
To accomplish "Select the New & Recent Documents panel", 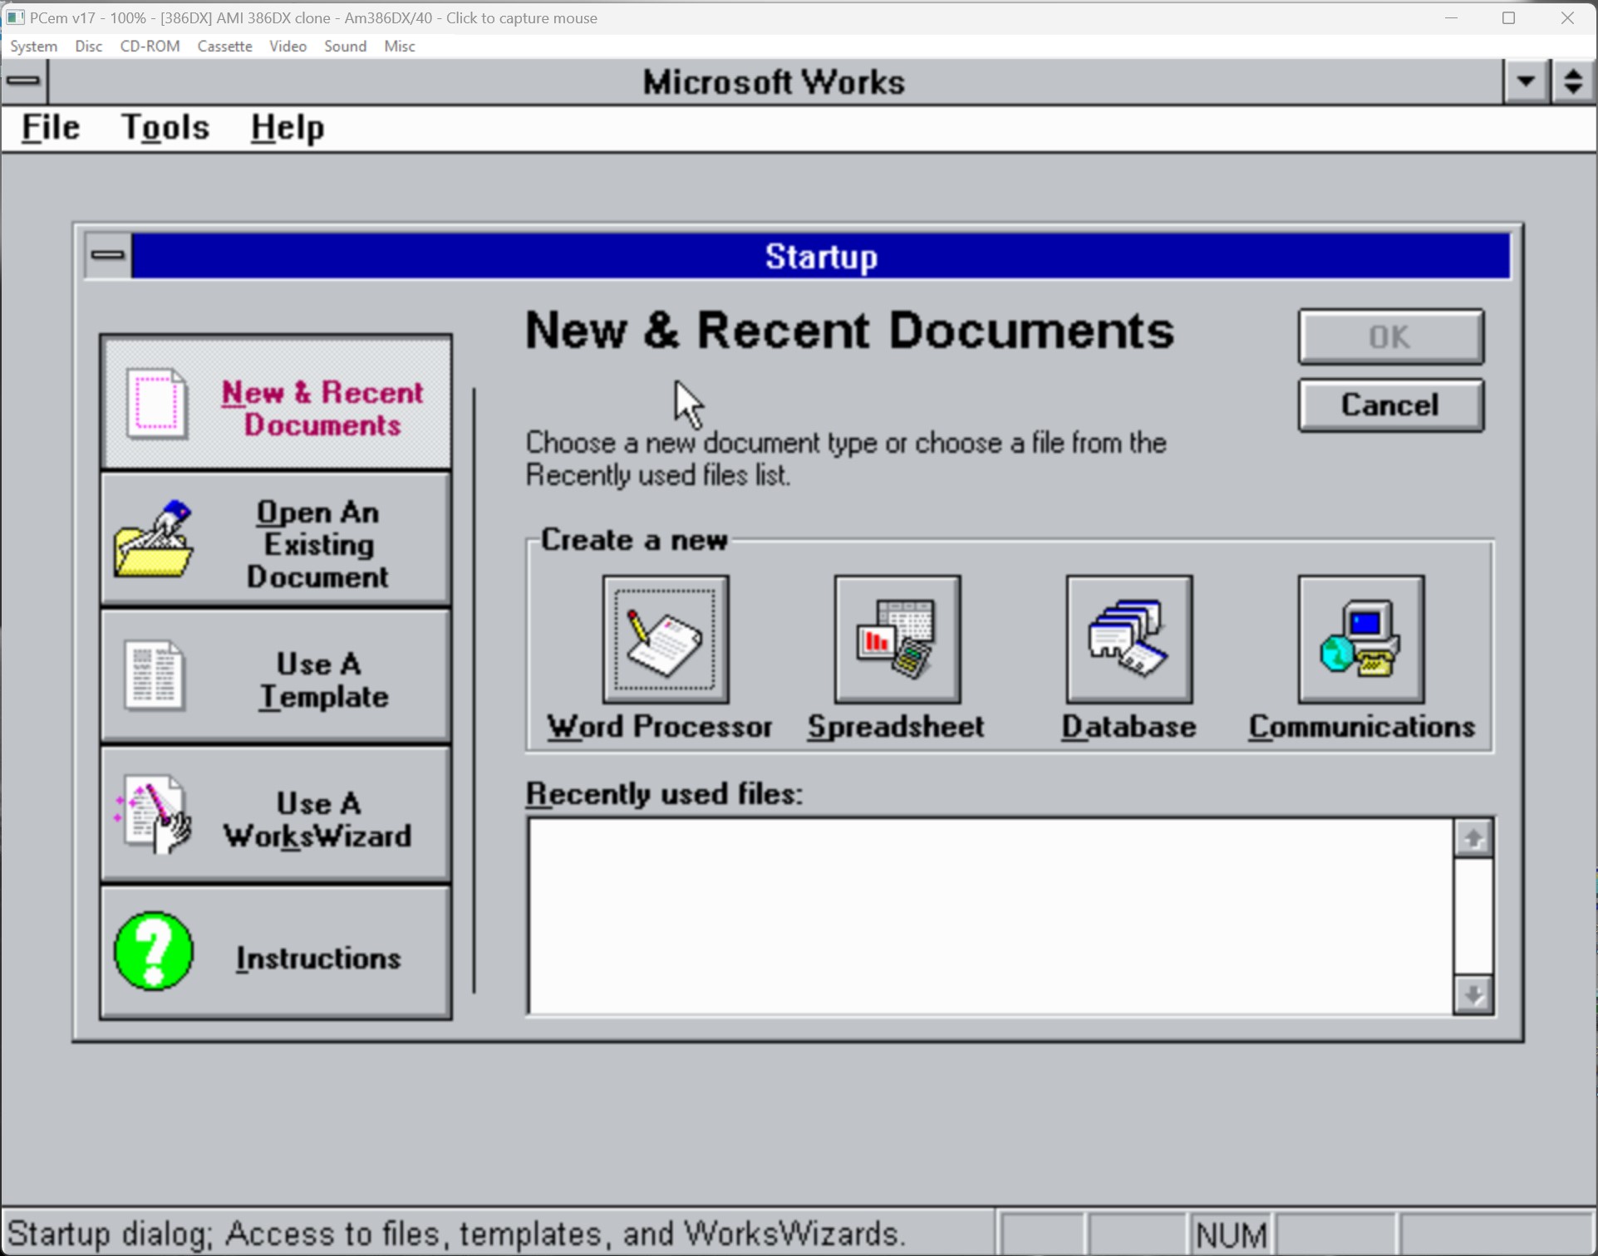I will pyautogui.click(x=276, y=402).
